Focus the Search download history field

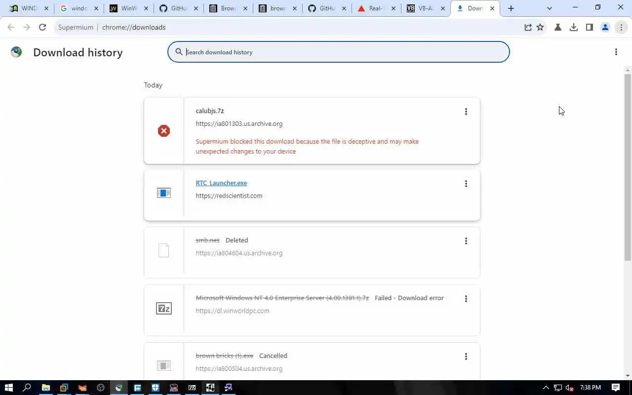pos(338,52)
